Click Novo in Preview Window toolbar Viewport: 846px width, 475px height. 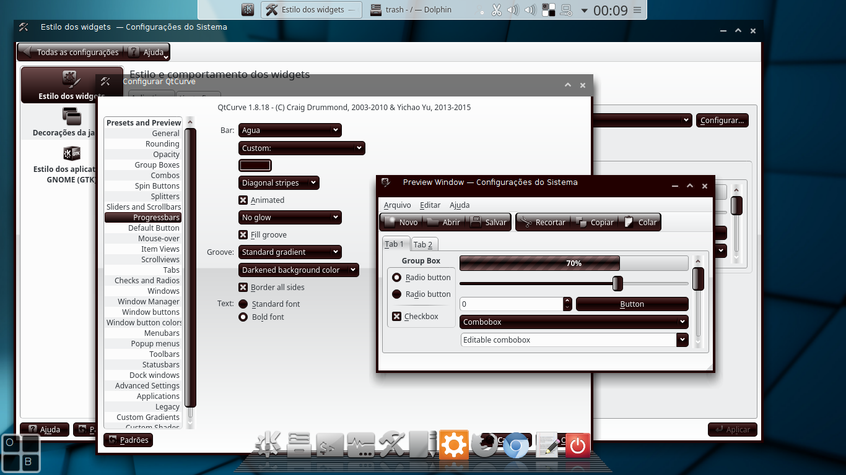coord(401,222)
